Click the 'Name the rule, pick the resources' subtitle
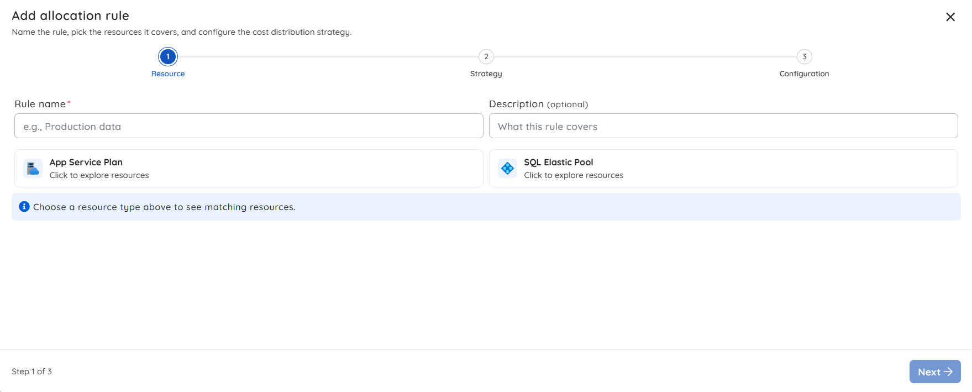972x392 pixels. [182, 32]
